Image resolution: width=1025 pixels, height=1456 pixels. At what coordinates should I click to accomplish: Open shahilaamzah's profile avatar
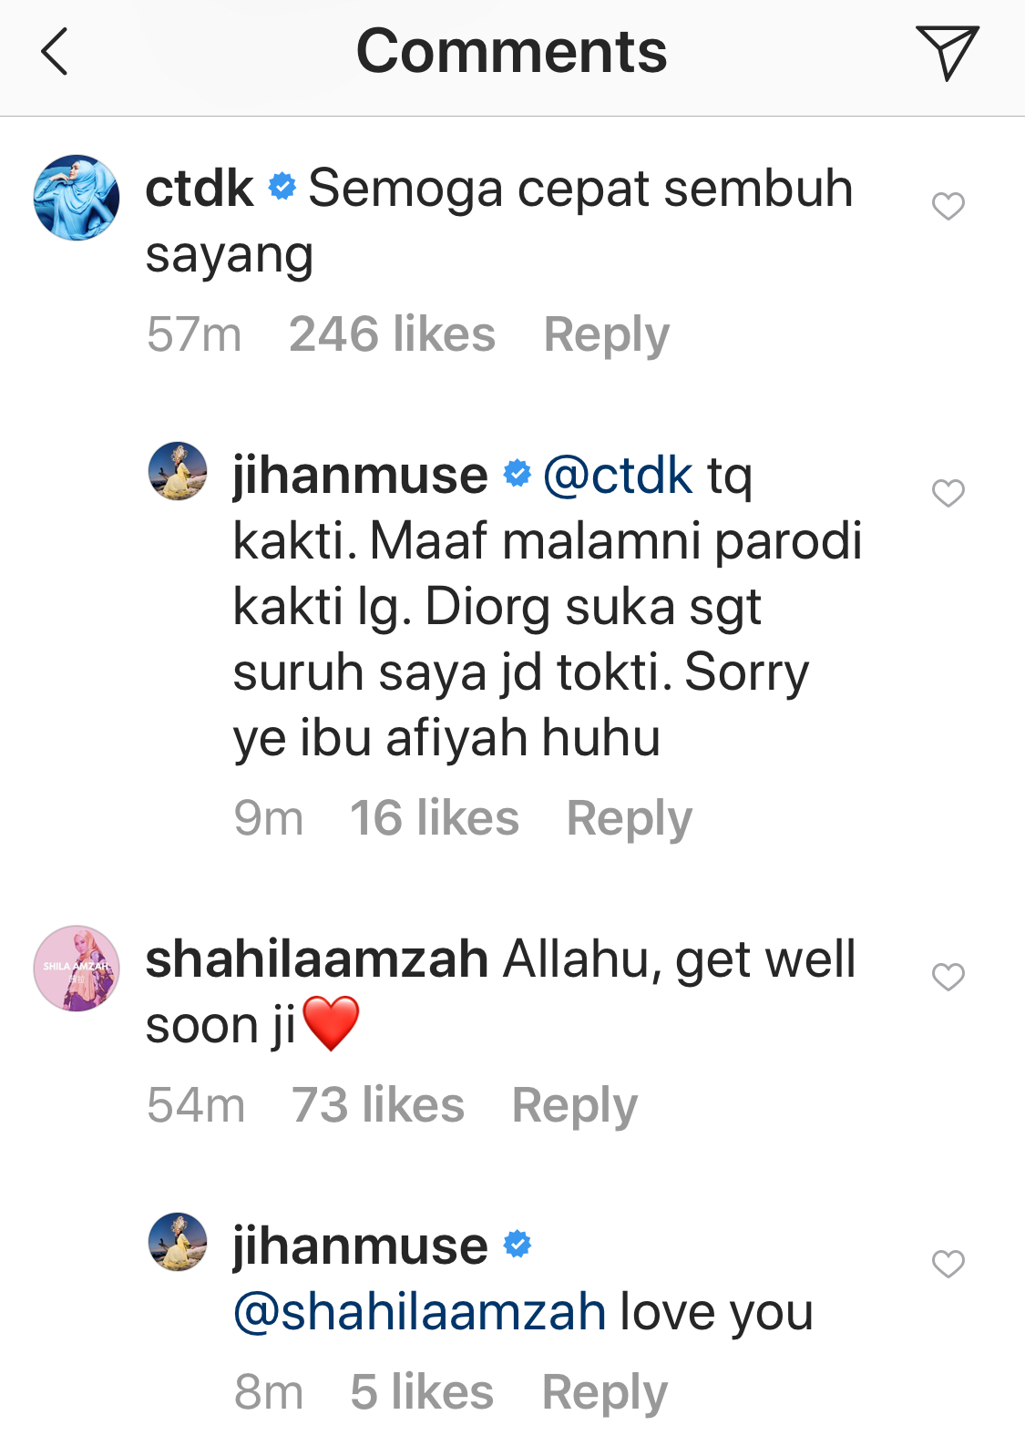[77, 969]
